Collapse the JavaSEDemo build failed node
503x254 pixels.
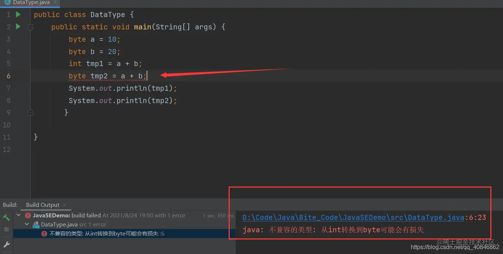coord(19,215)
